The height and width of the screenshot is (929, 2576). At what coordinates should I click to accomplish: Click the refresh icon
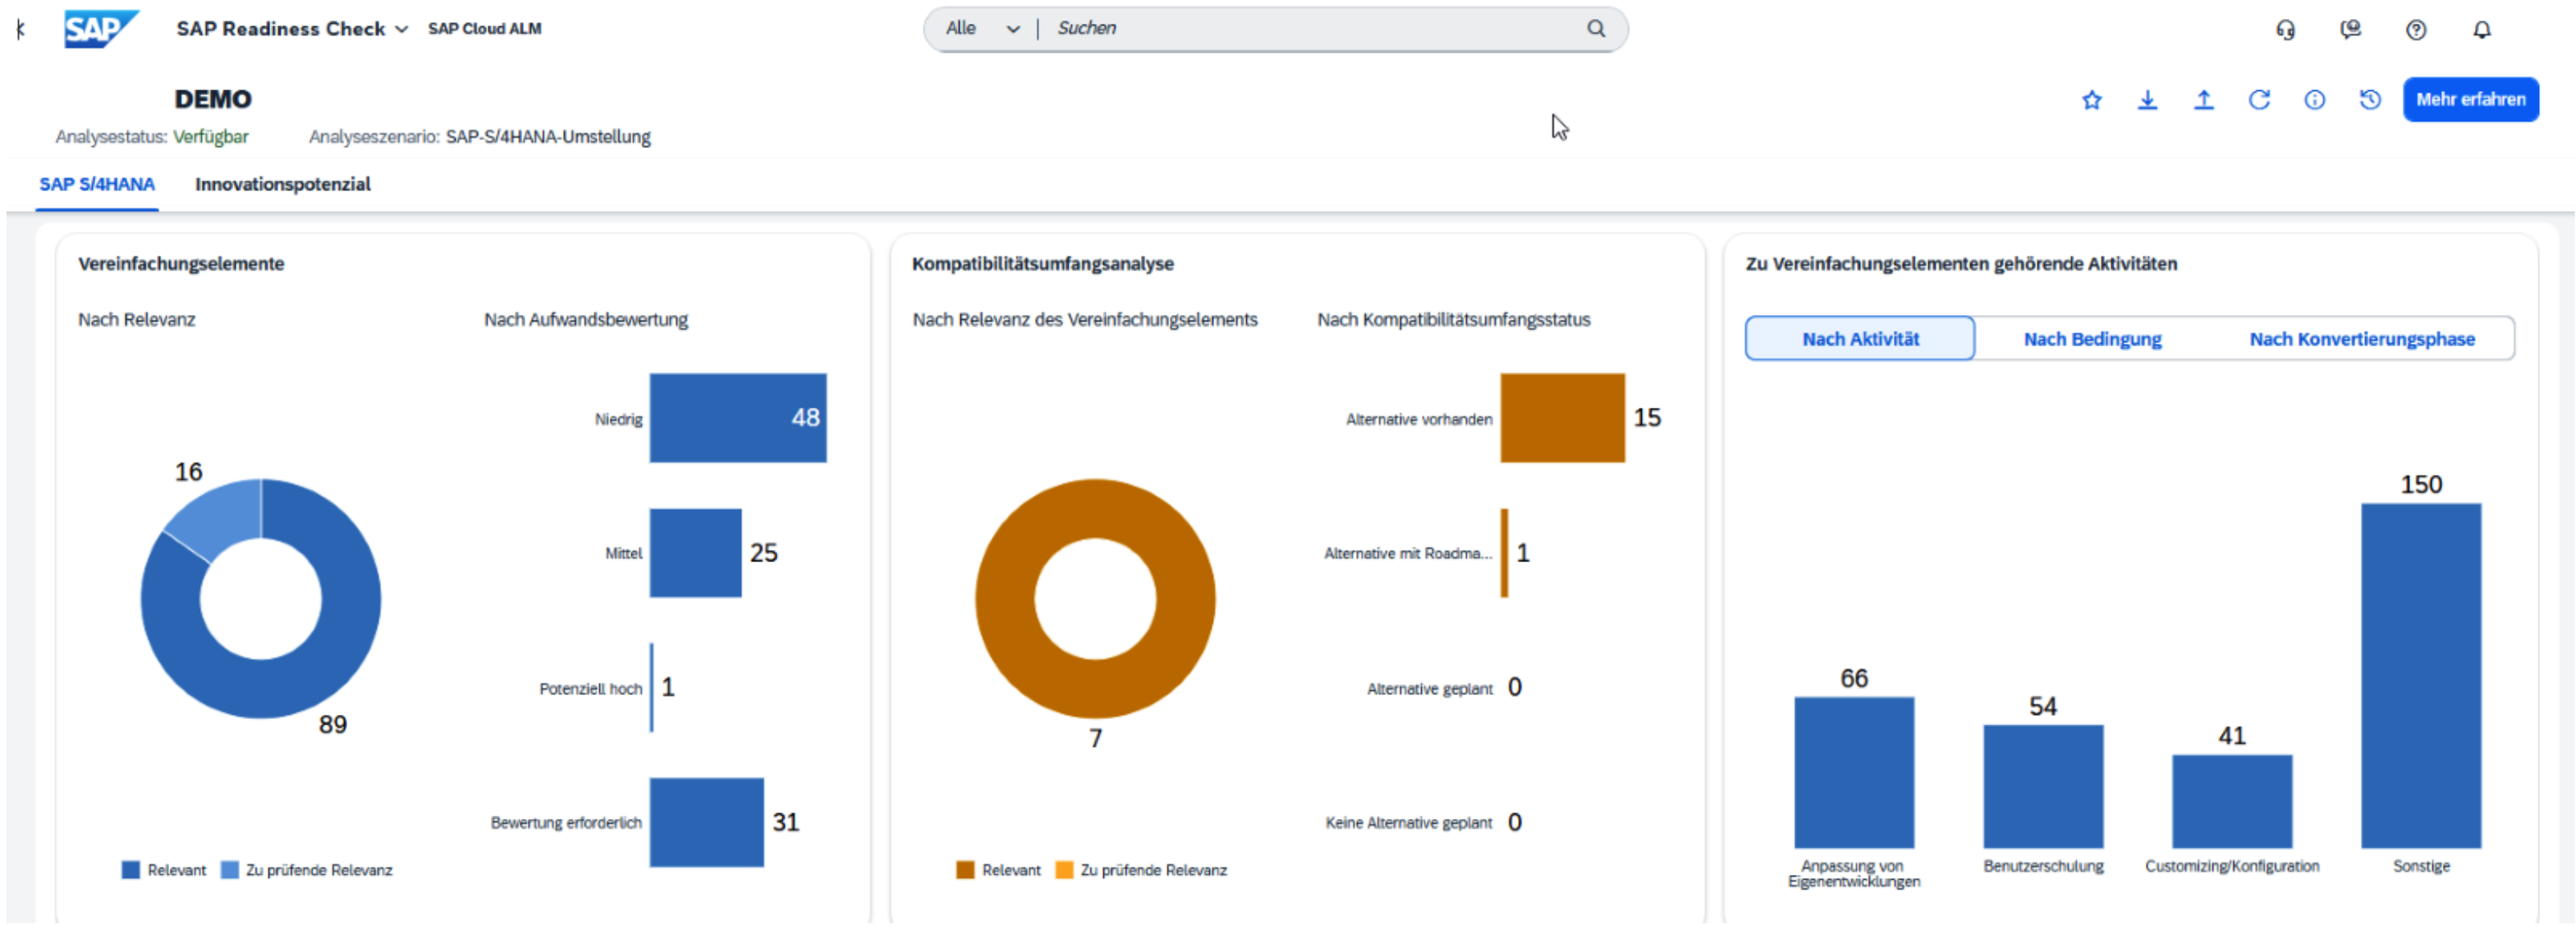[x=2259, y=100]
